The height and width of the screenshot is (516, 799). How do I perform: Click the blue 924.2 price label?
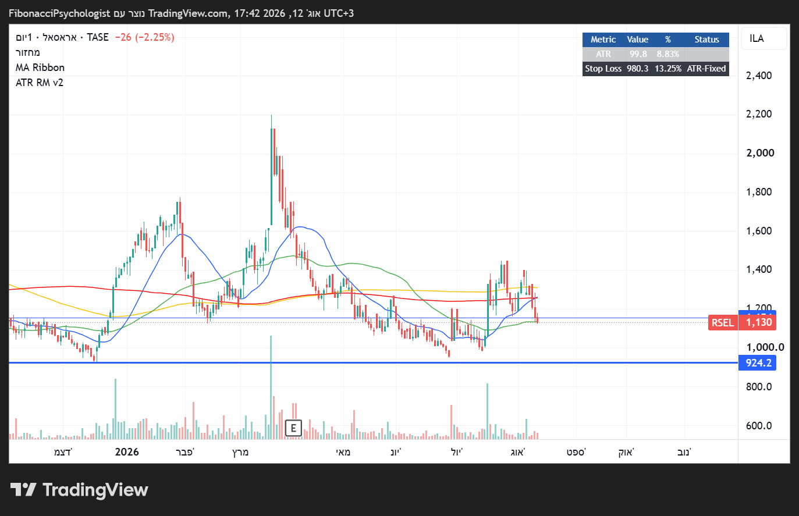pos(758,363)
